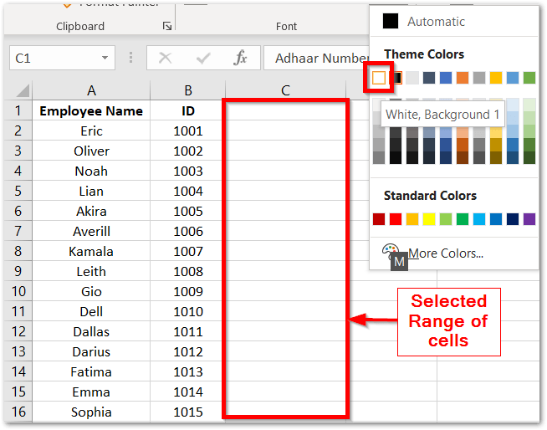The height and width of the screenshot is (430, 547).
Task: Select the cell containing Gio
Action: (x=91, y=291)
